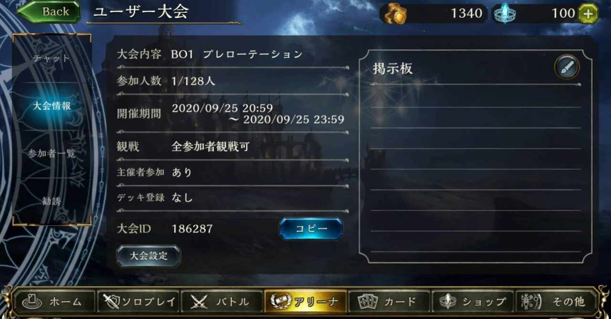The image size is (611, 319).
Task: Add crystals using the plus icon
Action: coord(588,14)
